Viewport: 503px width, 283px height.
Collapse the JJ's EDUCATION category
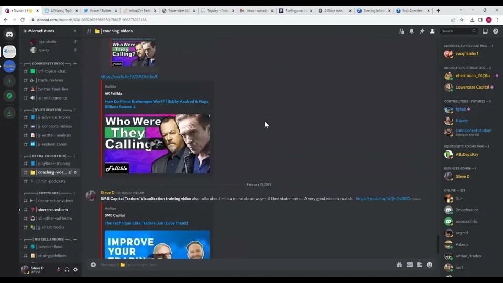(47, 110)
